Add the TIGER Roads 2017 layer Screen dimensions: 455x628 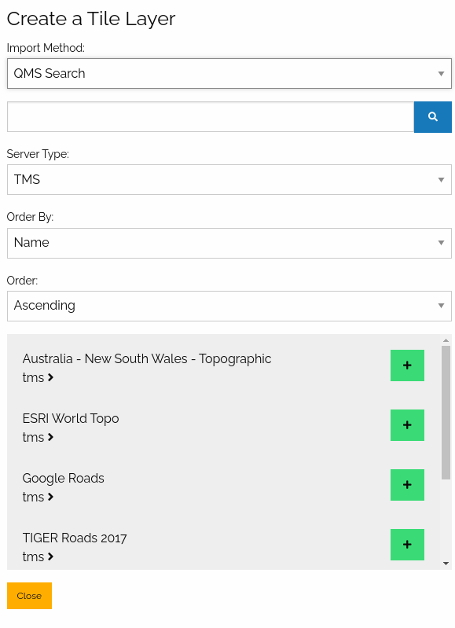(x=407, y=545)
